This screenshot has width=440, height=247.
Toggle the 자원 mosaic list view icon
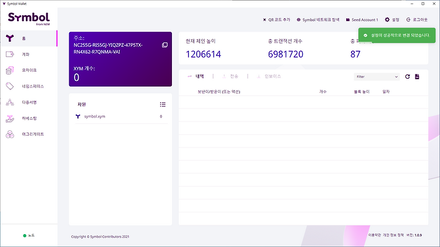[x=163, y=104]
